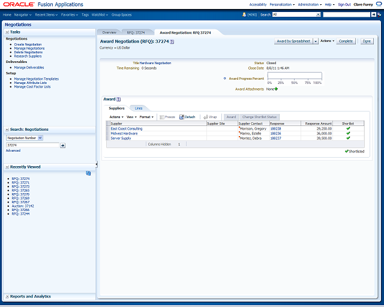Viewport: 384px width, 307px height.
Task: Open Hardware Negotiation title link
Action: pyautogui.click(x=155, y=63)
